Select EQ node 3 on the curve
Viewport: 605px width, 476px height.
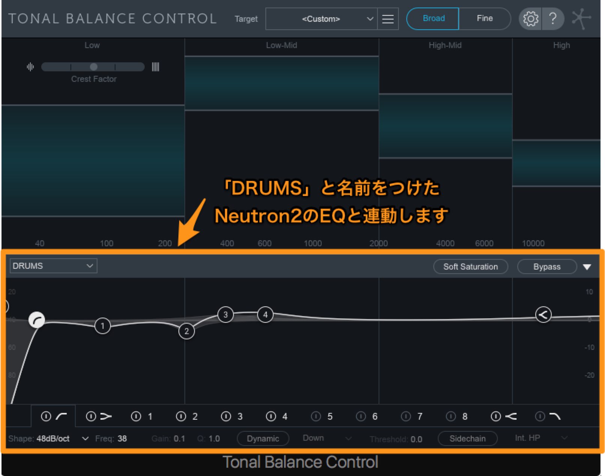(225, 315)
